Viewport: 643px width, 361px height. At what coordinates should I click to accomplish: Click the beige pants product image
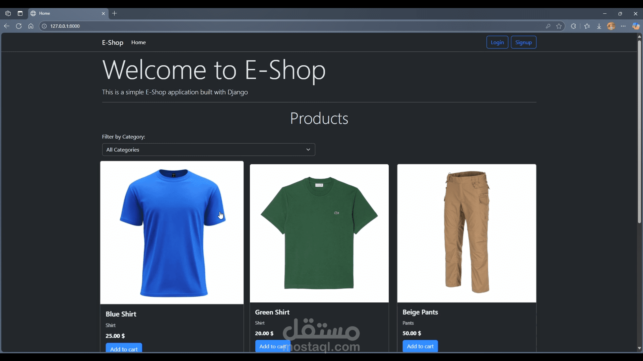point(467,233)
